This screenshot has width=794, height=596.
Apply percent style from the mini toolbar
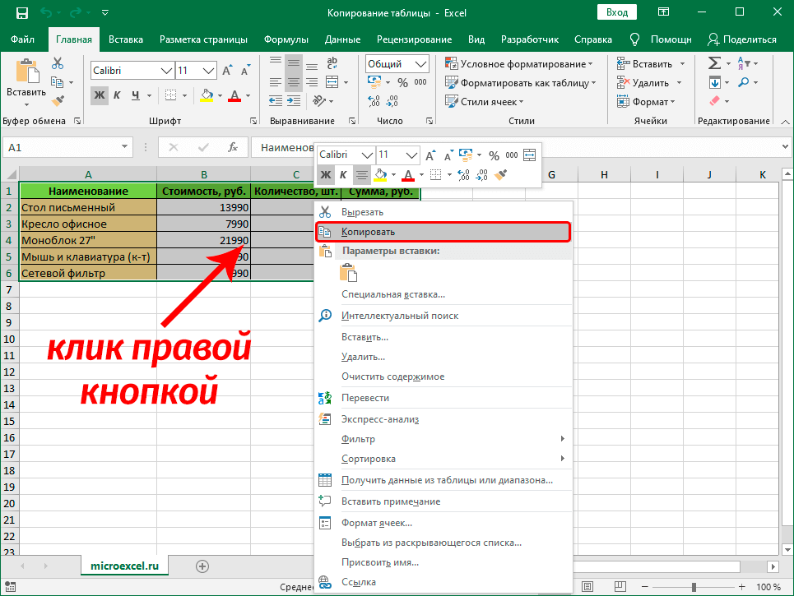click(494, 155)
